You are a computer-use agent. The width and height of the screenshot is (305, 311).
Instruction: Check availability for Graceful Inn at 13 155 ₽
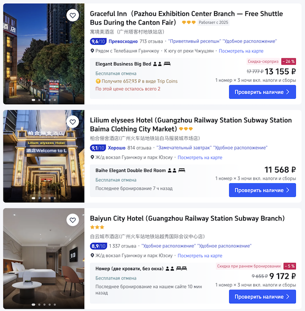262,92
